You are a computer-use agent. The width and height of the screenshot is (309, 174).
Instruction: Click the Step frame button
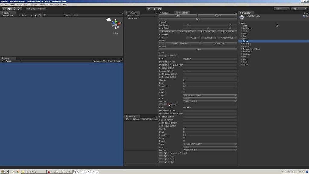[x=159, y=8]
